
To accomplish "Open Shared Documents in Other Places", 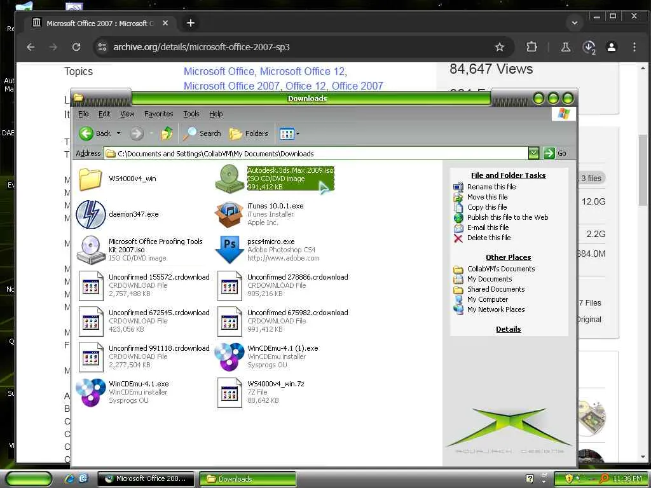I will click(496, 289).
